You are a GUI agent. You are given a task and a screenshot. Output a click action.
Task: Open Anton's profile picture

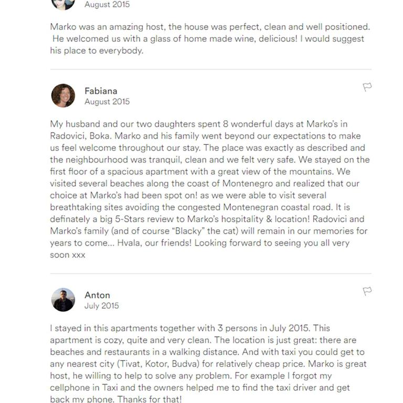point(63,300)
